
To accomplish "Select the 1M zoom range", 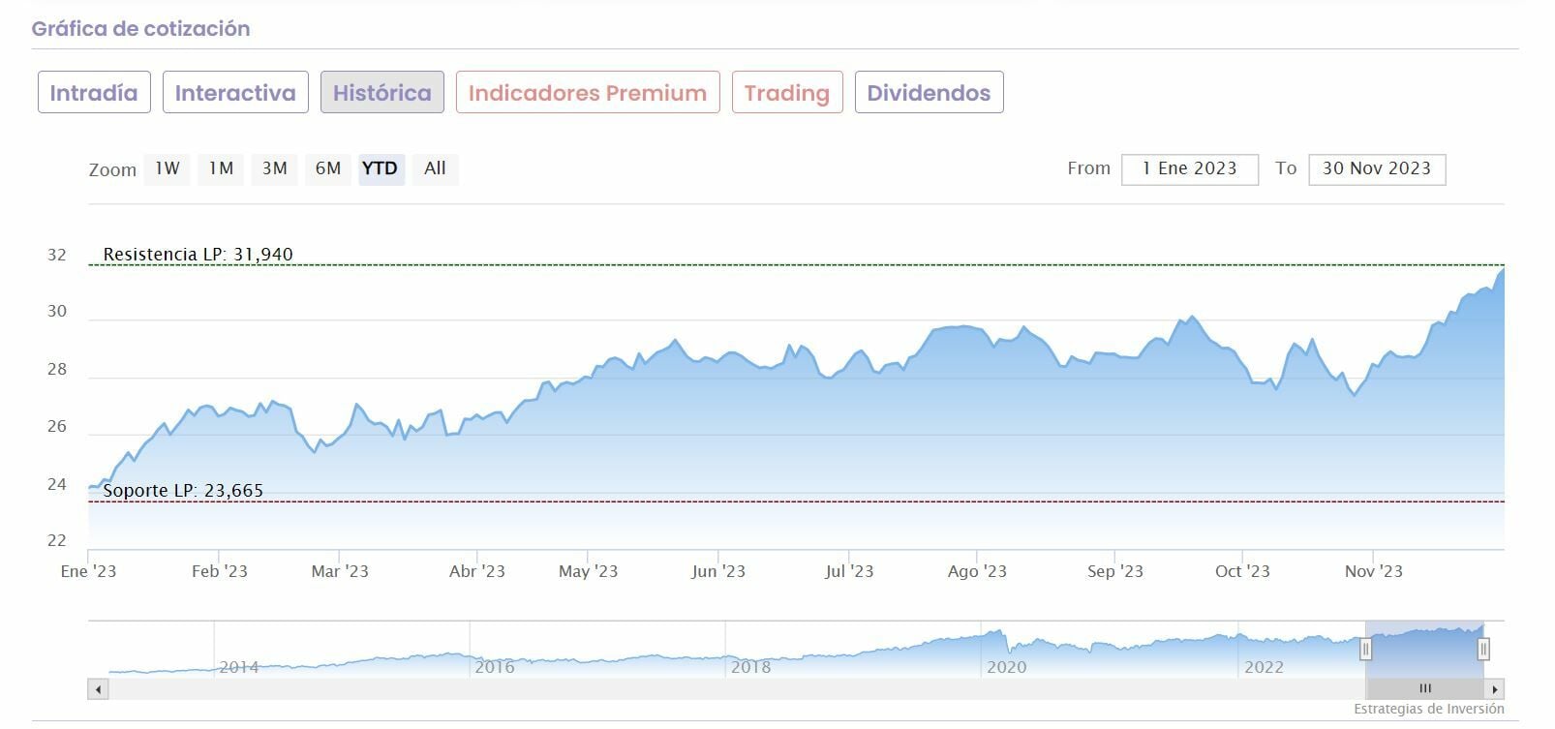I will point(221,168).
